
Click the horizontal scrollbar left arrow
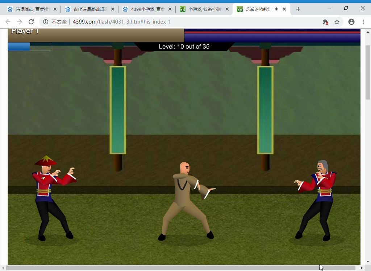tap(3, 268)
